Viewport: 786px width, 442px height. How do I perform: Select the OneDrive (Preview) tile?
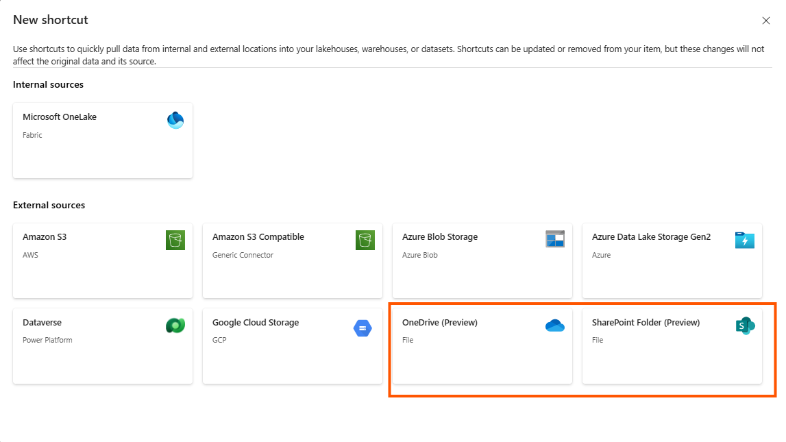coord(482,346)
